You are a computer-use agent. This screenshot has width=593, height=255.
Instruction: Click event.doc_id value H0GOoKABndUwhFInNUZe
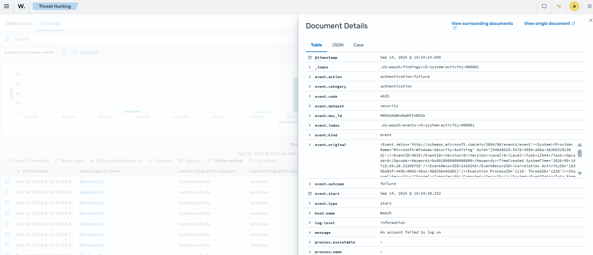tap(403, 116)
